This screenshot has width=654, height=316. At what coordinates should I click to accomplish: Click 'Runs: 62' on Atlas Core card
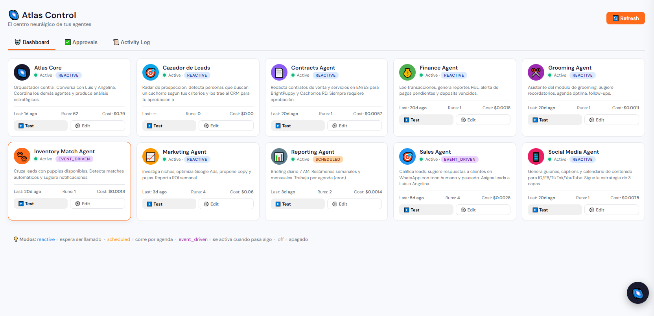point(70,114)
